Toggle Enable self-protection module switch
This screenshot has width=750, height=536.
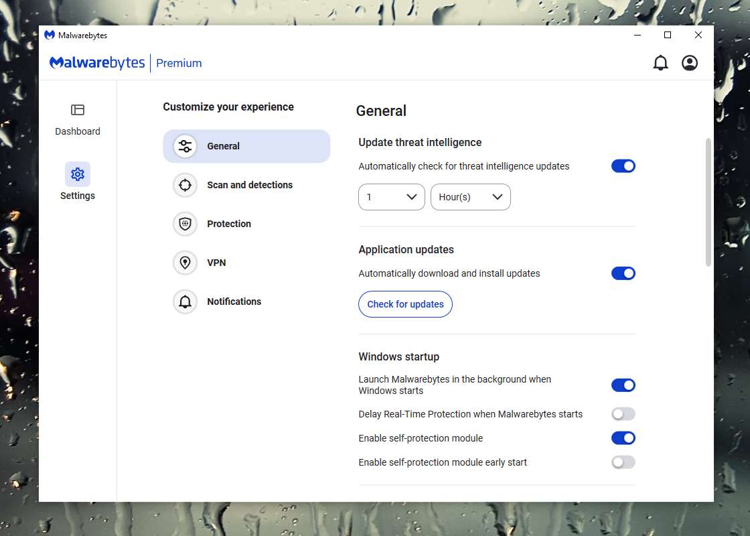click(623, 438)
